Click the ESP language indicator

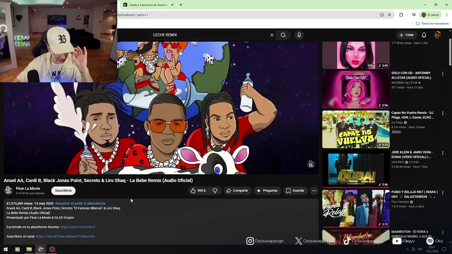(420, 249)
